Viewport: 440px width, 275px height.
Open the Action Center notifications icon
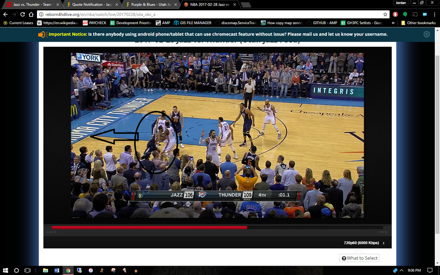[x=430, y=271]
